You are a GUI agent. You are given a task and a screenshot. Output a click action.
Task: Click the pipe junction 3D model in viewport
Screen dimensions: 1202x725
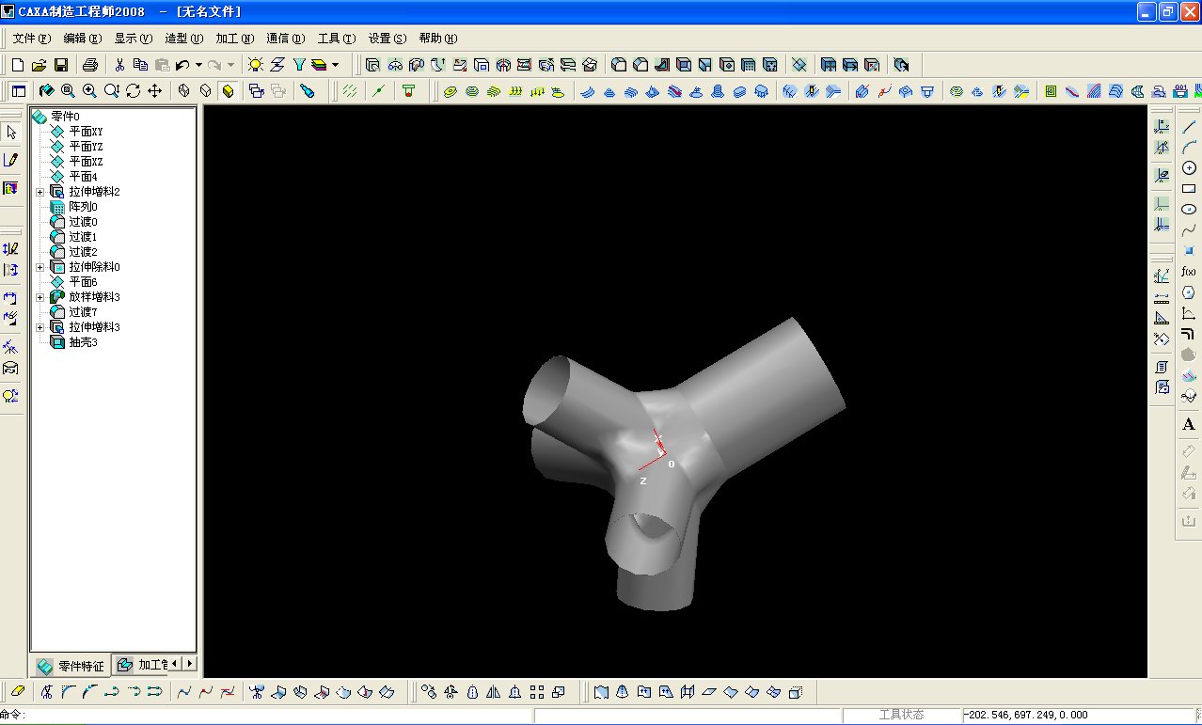click(684, 463)
